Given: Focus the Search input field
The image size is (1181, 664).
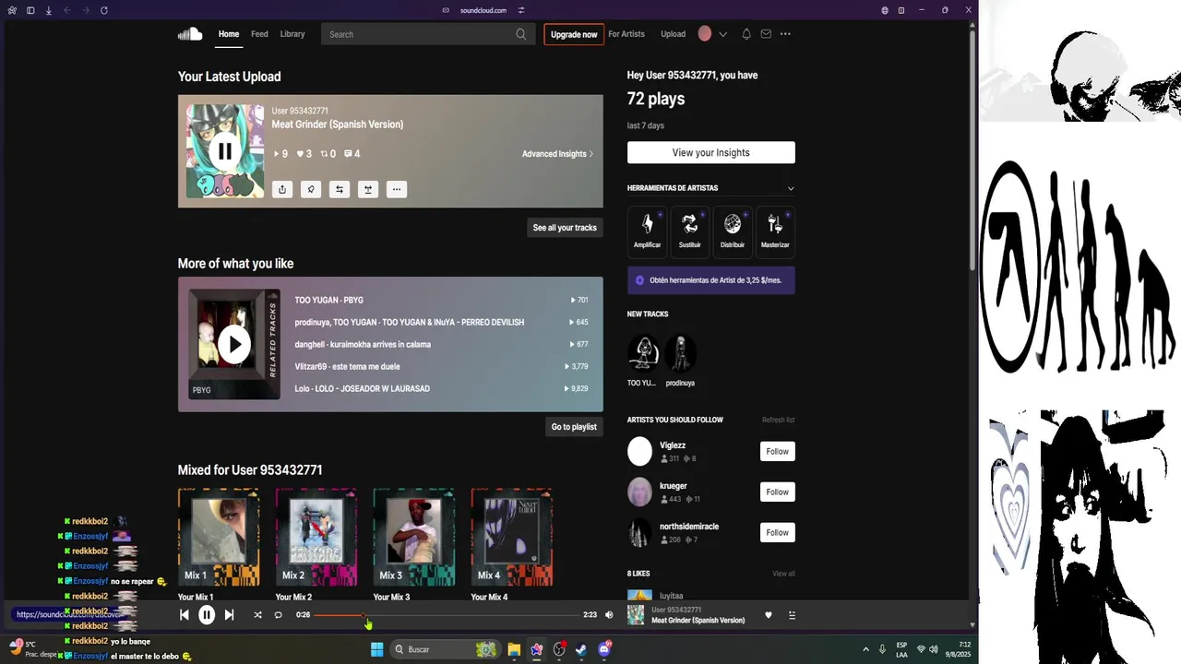Looking at the screenshot, I should coord(428,34).
